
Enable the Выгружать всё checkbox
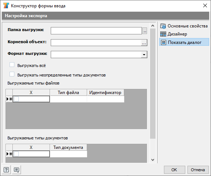[12, 64]
